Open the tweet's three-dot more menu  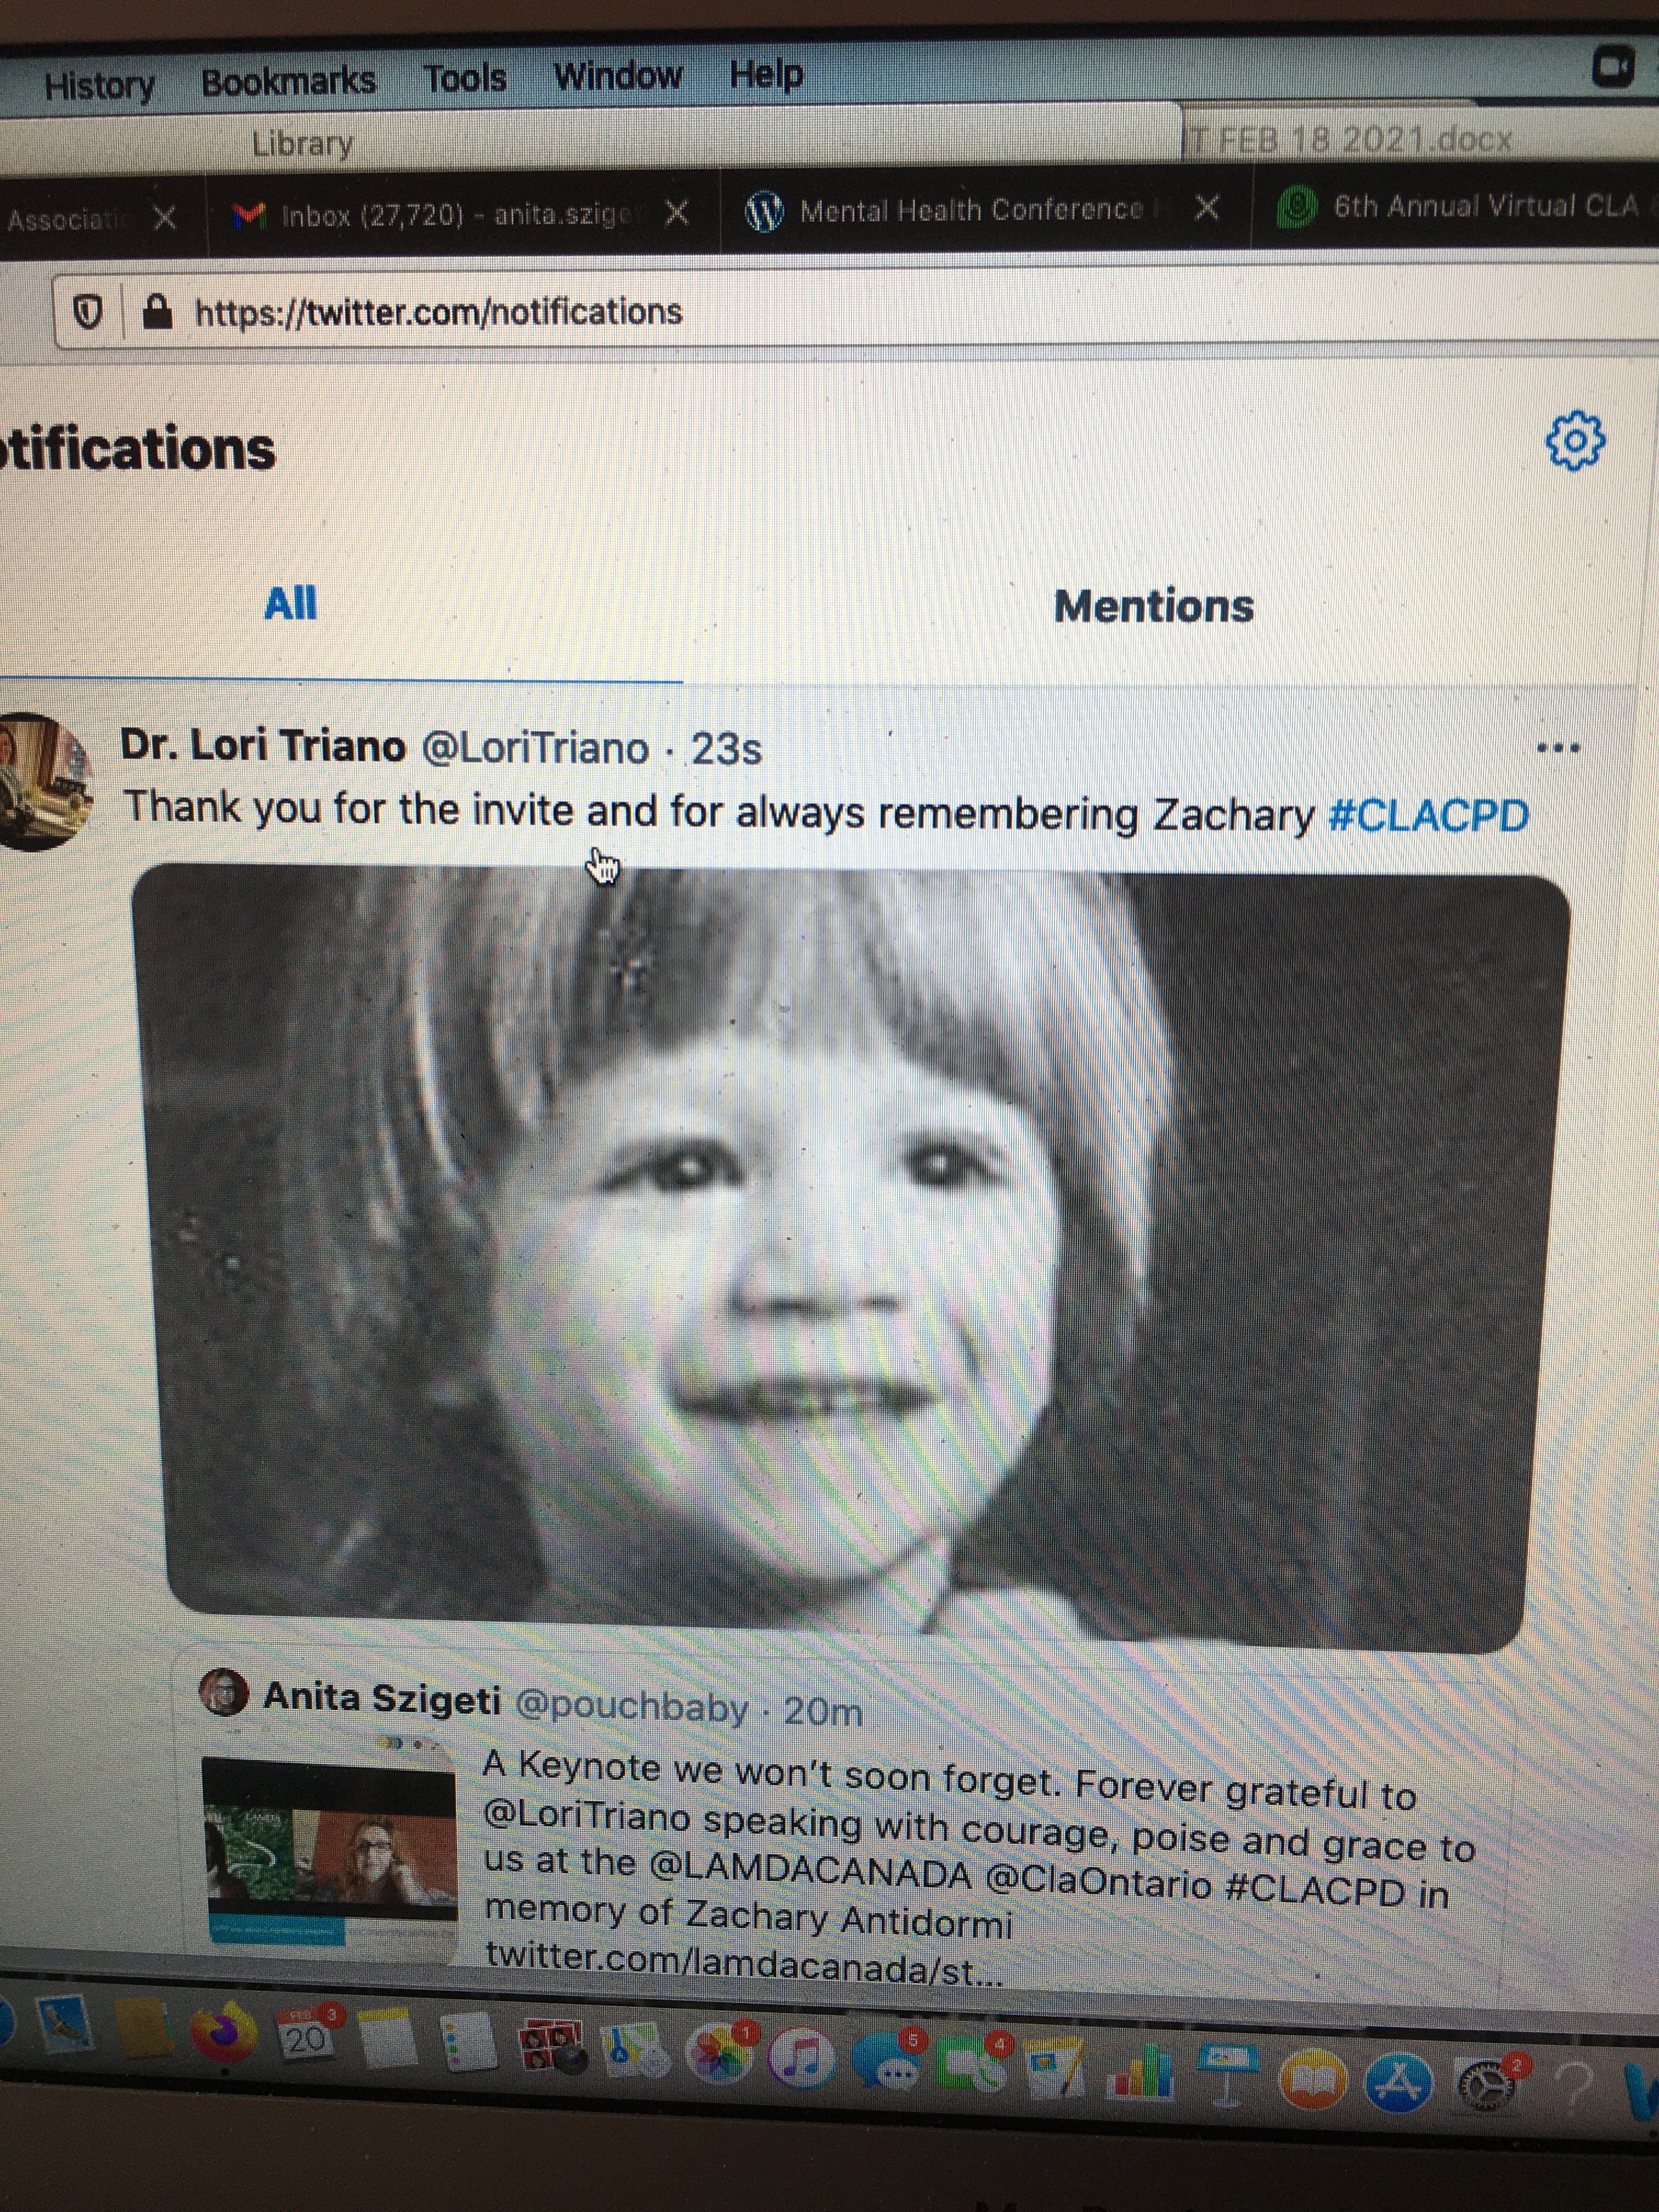click(1557, 747)
